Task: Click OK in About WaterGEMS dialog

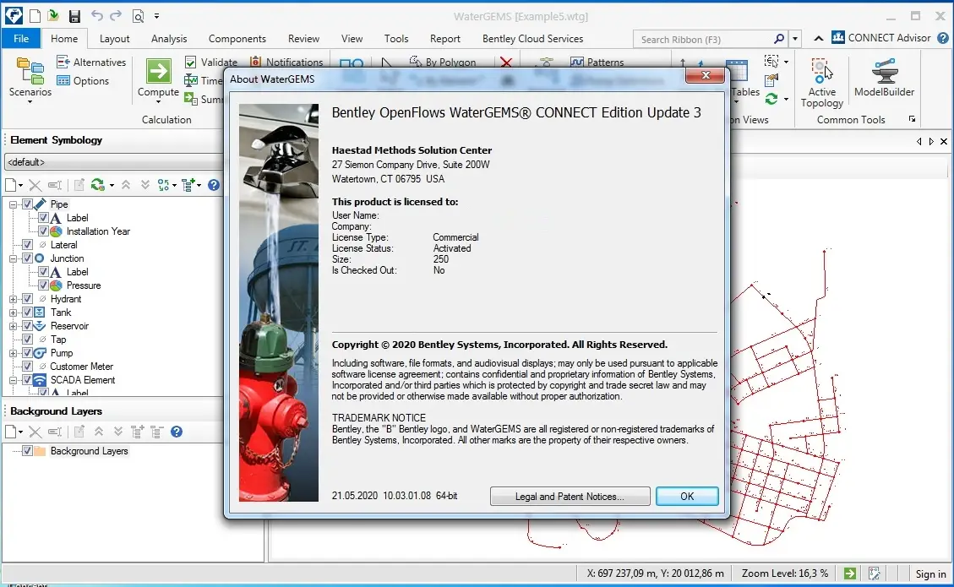Action: click(x=687, y=497)
